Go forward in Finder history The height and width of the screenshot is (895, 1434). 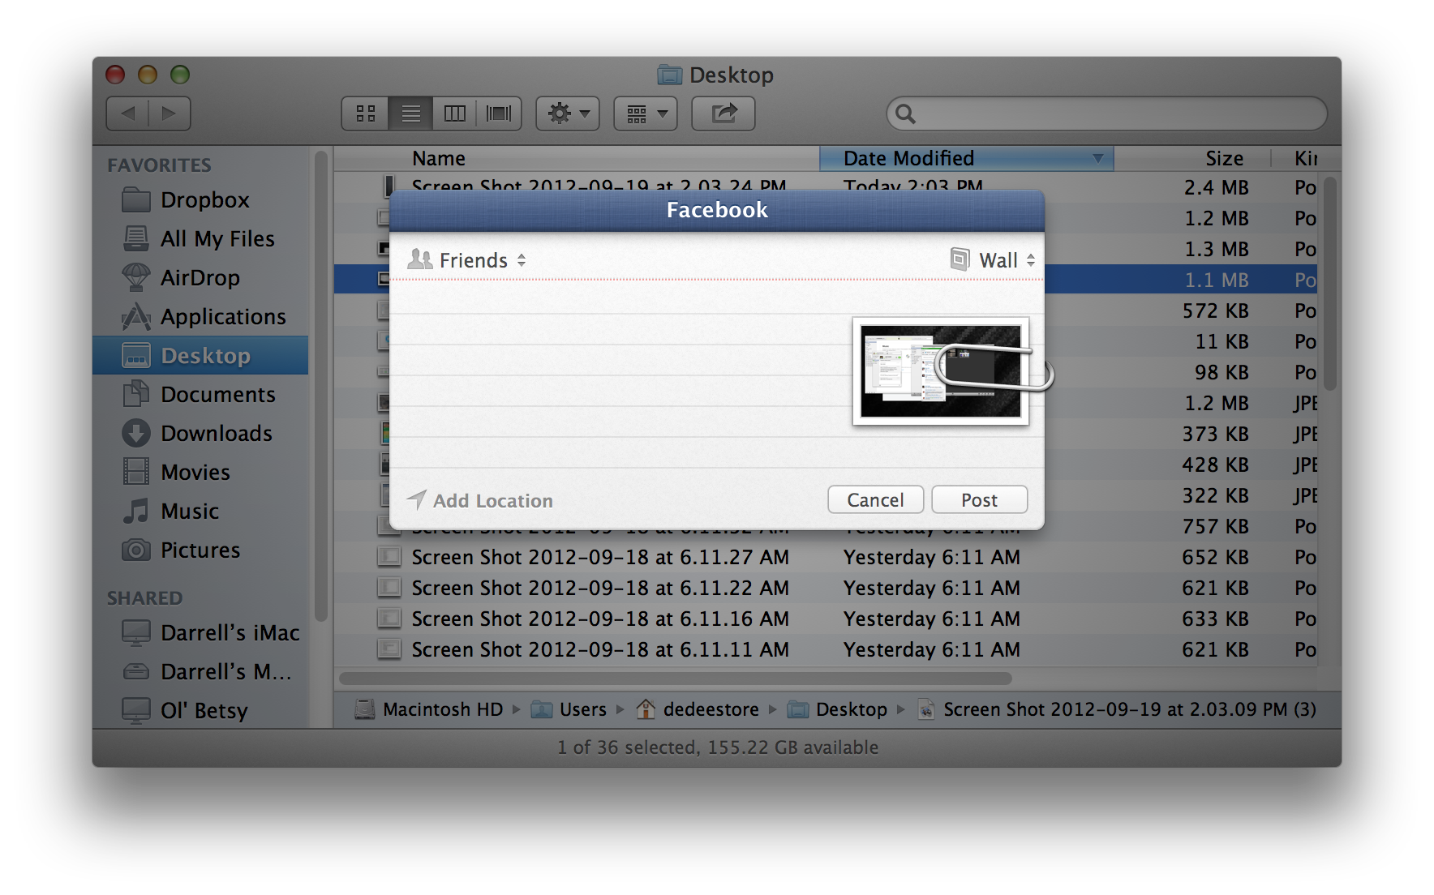[170, 113]
